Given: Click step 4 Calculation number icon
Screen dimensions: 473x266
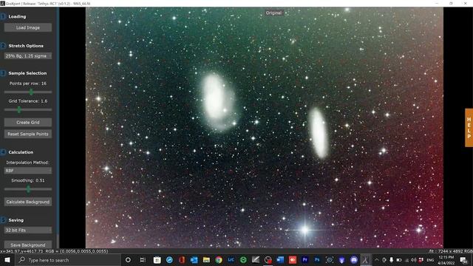Looking at the screenshot, I should tap(3, 152).
